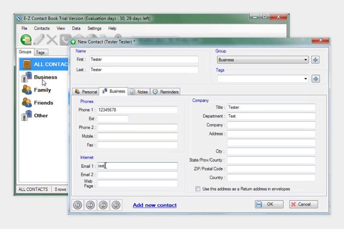This screenshot has width=344, height=229.
Task: Open the Tags dropdown
Action: coord(263,79)
